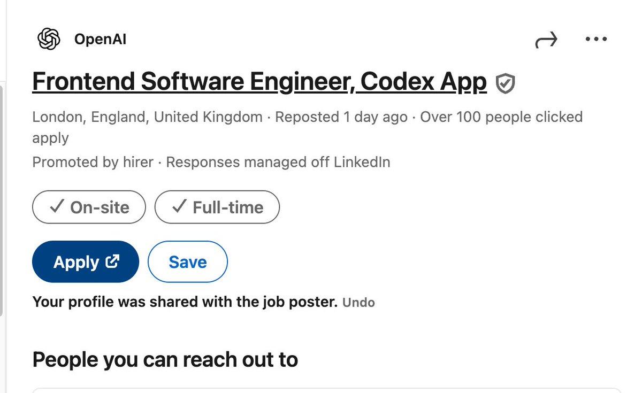This screenshot has width=642, height=393.
Task: Click the OpenAI logo icon
Action: [49, 39]
